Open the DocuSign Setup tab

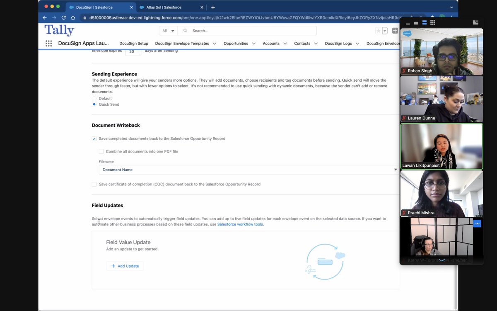click(x=134, y=44)
